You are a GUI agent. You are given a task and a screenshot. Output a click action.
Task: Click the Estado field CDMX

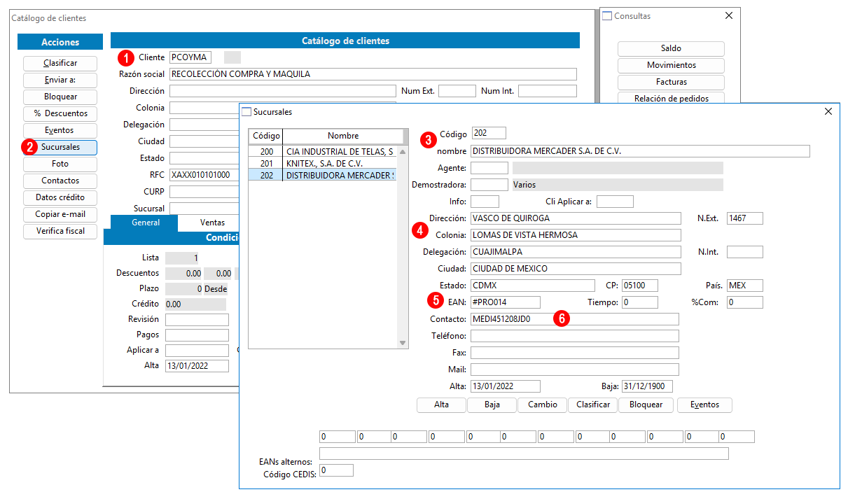533,286
